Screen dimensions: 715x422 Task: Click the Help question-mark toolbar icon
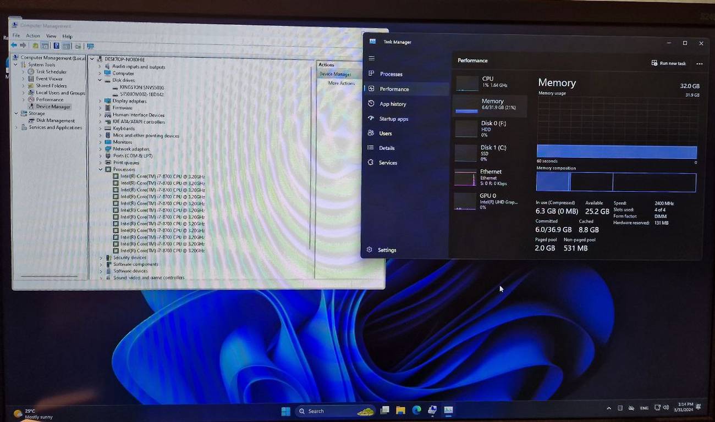[56, 46]
